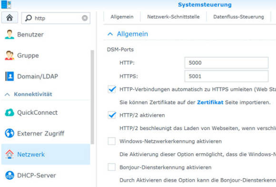Enable Bonjour-Diensterkennung checkbox
The height and width of the screenshot is (187, 276).
112,167
